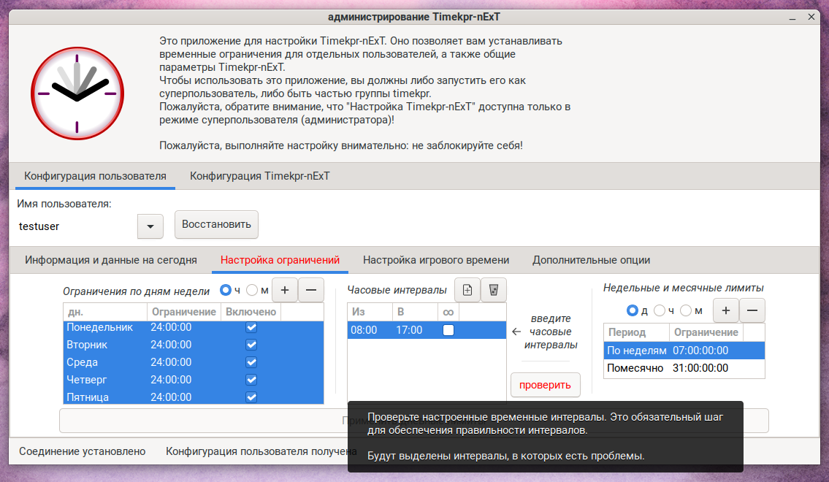The image size is (829, 482).
Task: Switch to Конфигурация Timekpr-nExT tab
Action: tap(259, 176)
